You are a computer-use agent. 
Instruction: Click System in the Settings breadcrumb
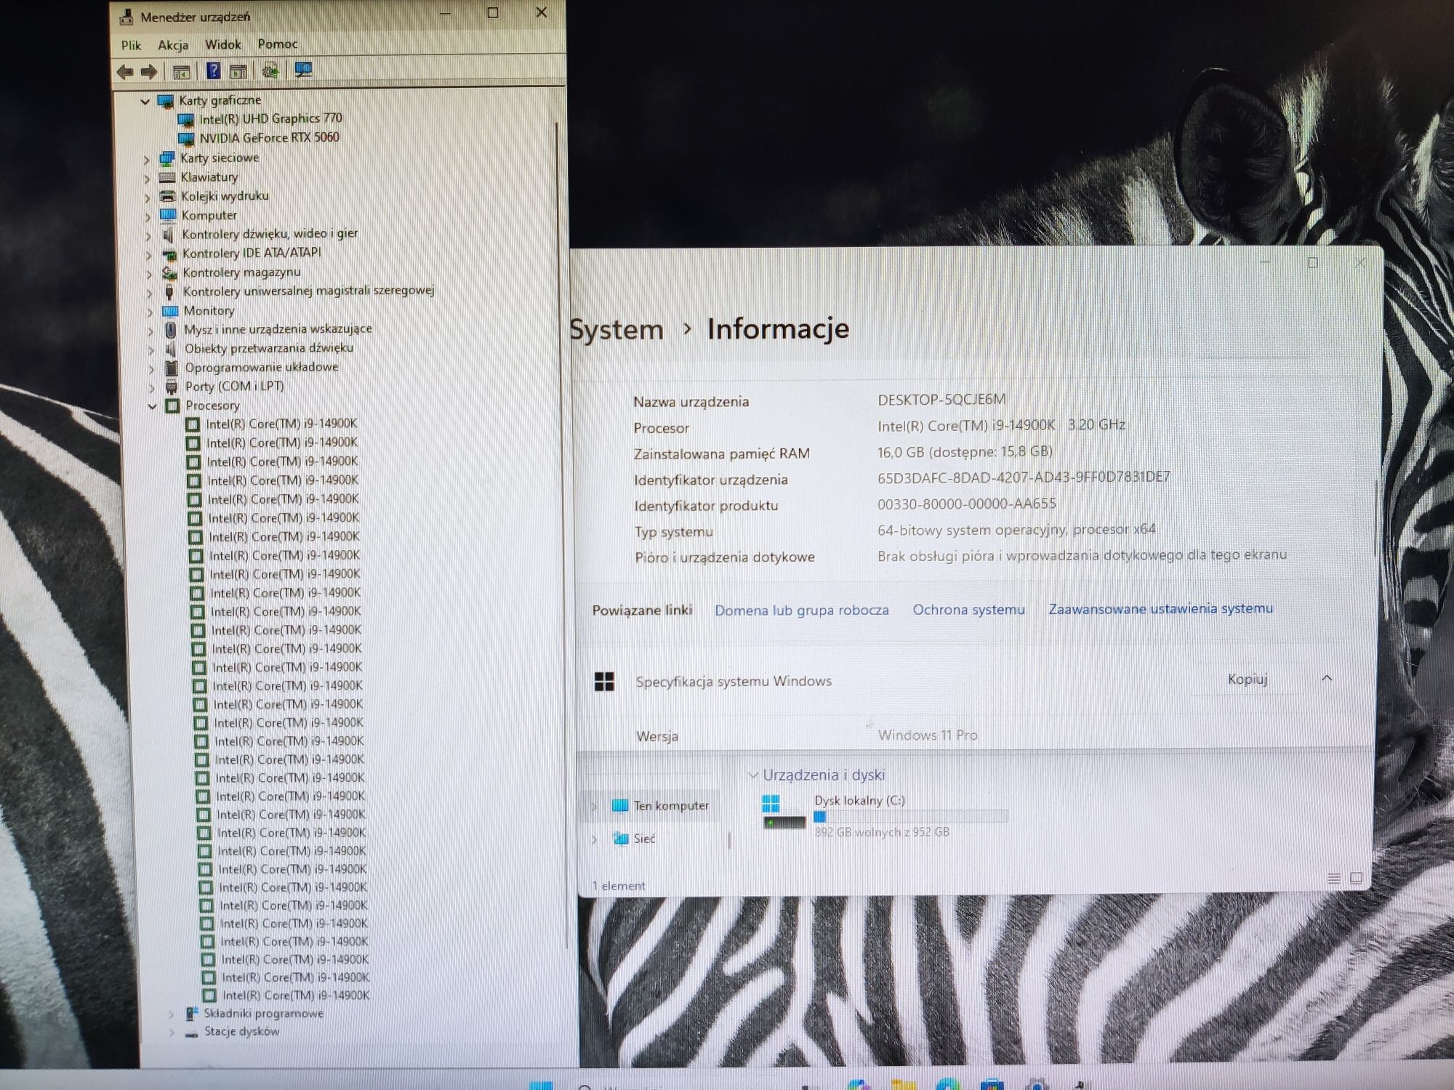coord(616,329)
